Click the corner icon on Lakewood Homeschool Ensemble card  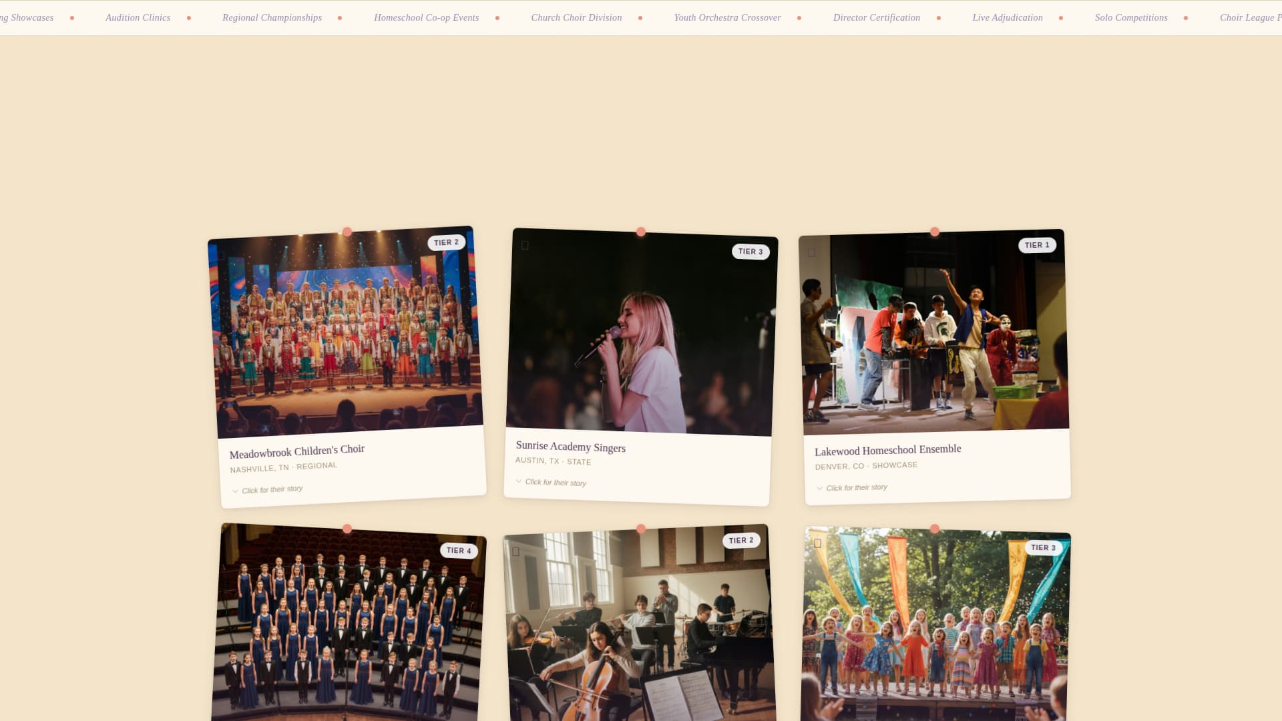tap(813, 252)
